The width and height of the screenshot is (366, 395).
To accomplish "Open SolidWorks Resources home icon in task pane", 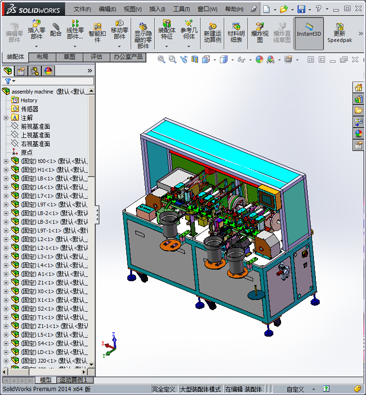I will click(358, 88).
